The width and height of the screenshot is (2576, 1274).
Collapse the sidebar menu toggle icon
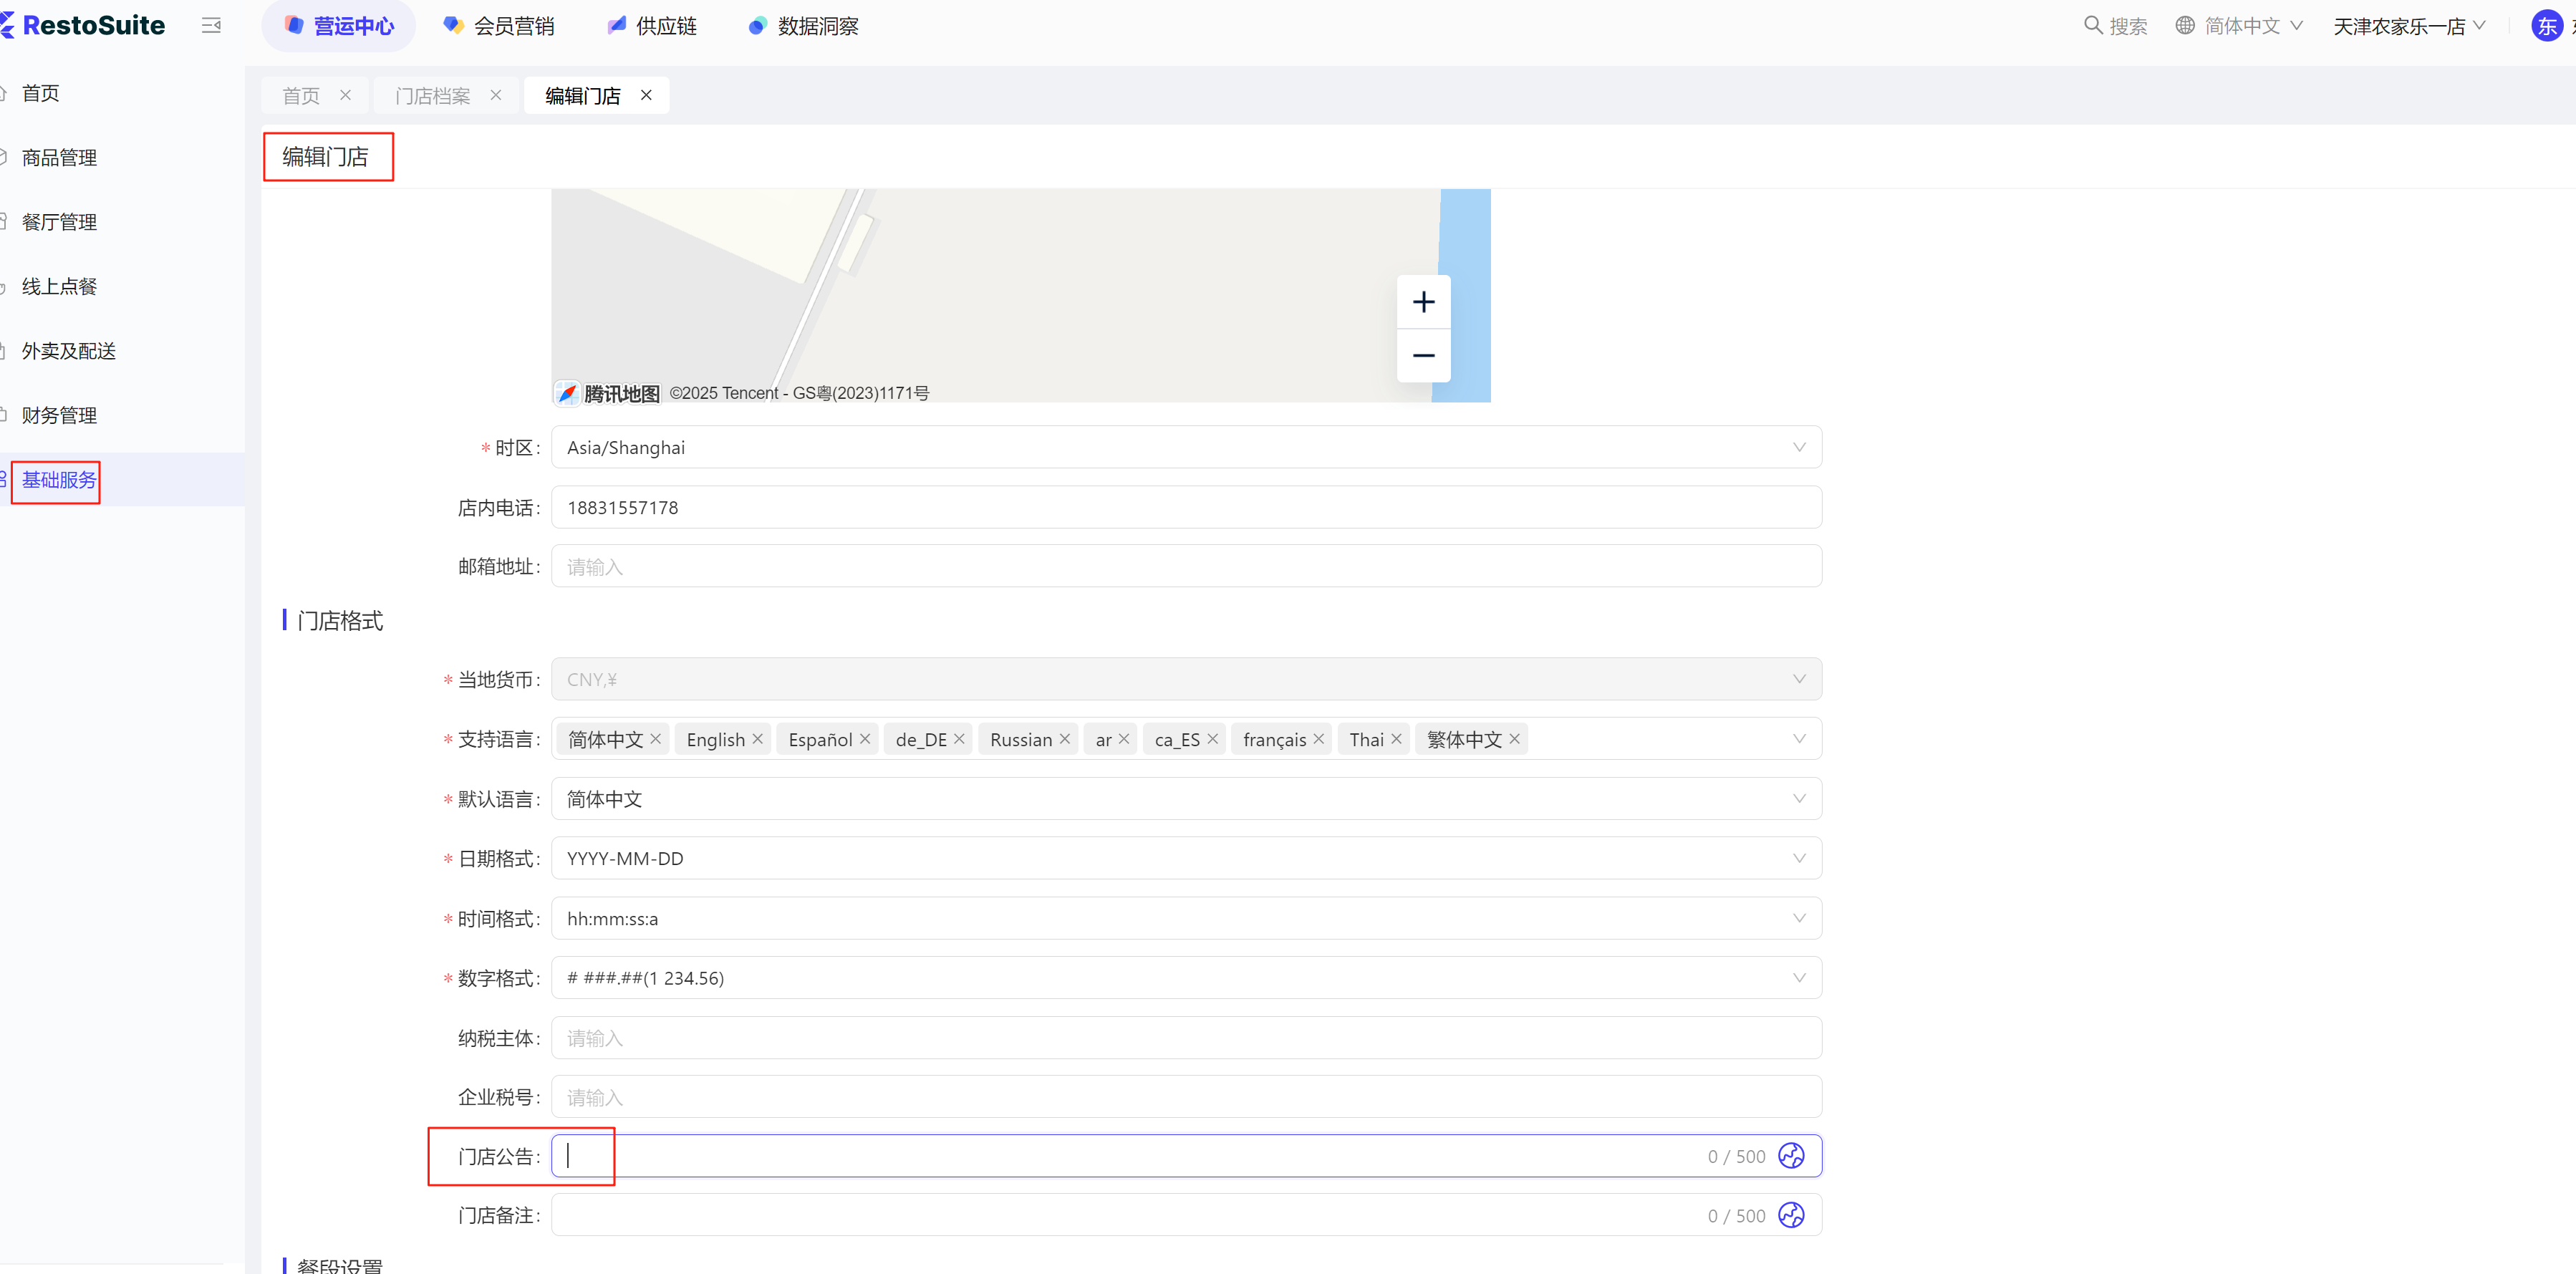tap(211, 26)
